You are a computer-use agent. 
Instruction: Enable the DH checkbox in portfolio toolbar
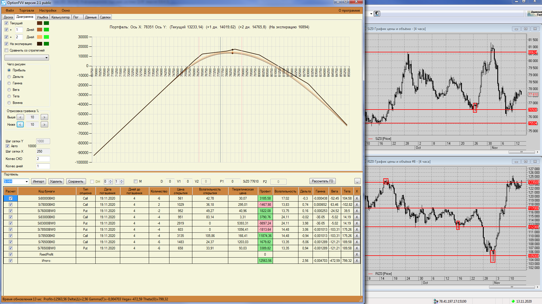click(x=92, y=182)
